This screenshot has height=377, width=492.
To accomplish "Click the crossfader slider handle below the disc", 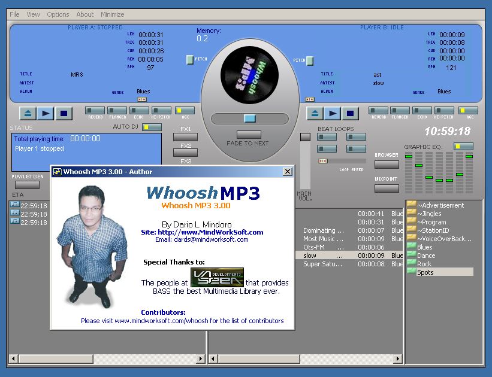I will [x=250, y=118].
